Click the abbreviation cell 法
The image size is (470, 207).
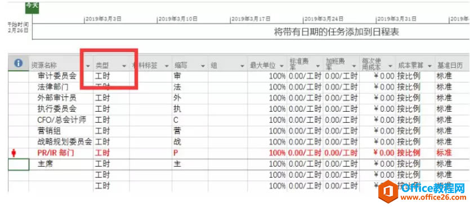[190, 87]
